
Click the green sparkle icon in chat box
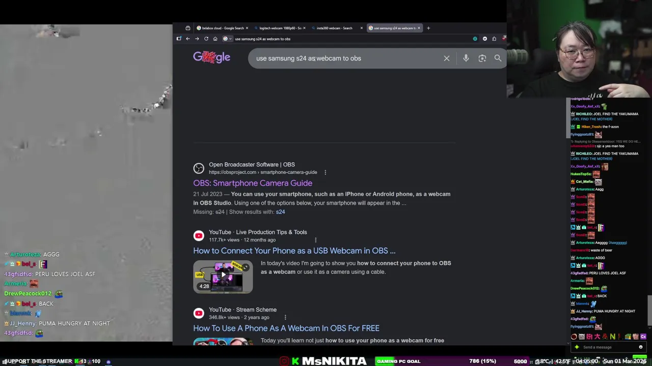pos(577,347)
